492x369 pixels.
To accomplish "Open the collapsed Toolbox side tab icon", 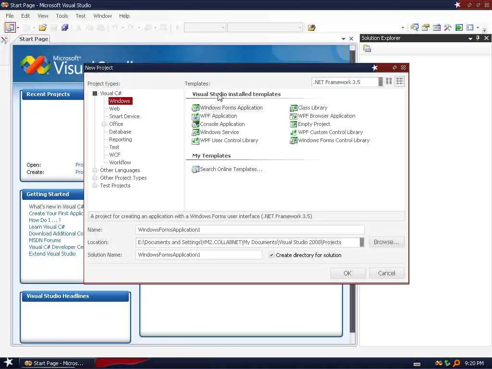I will pyautogui.click(x=4, y=40).
